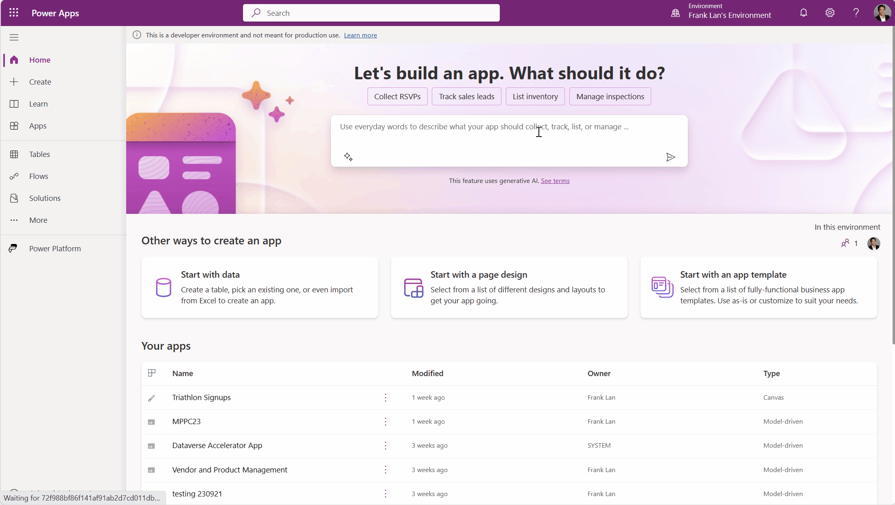Click the app description text field
The height and width of the screenshot is (505, 895).
pyautogui.click(x=509, y=134)
